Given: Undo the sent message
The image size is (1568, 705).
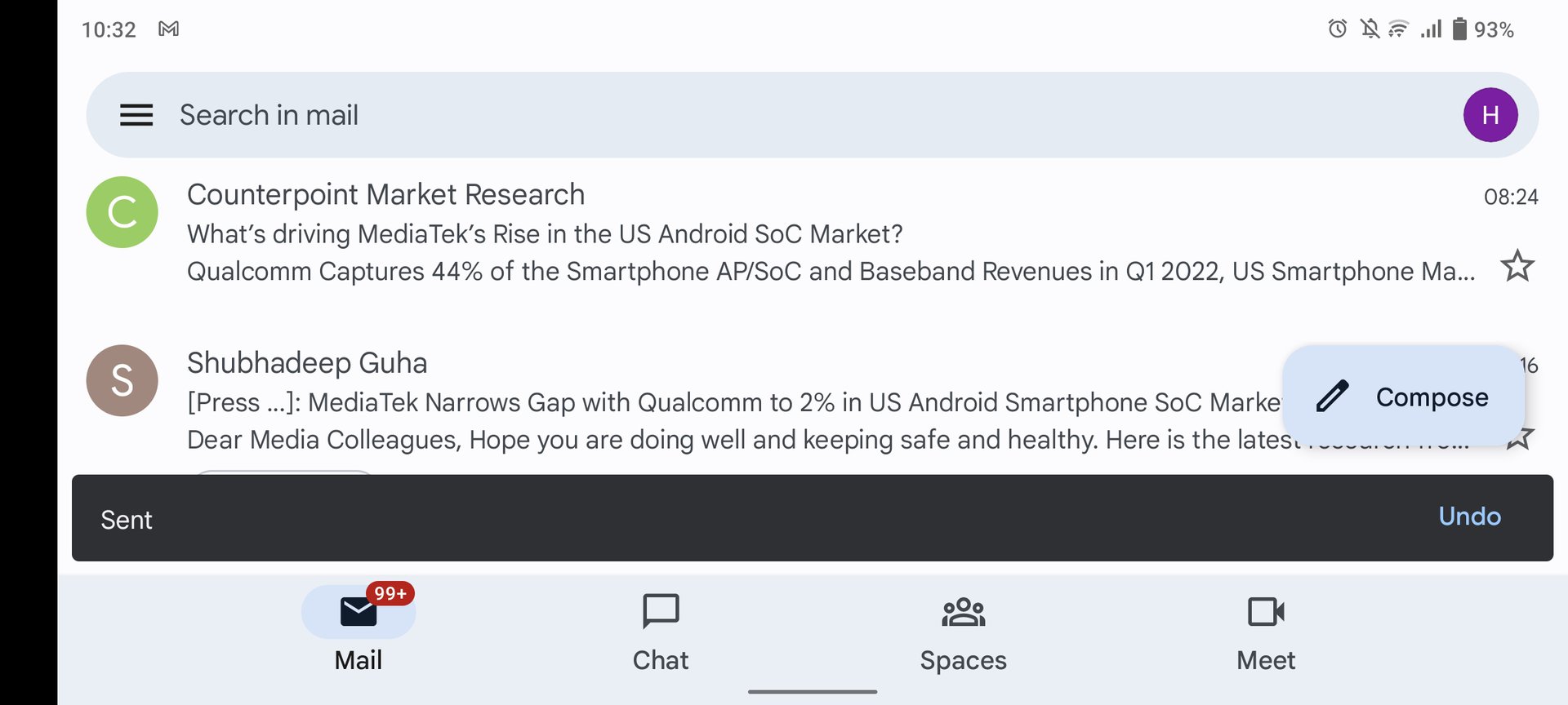Looking at the screenshot, I should tap(1469, 517).
